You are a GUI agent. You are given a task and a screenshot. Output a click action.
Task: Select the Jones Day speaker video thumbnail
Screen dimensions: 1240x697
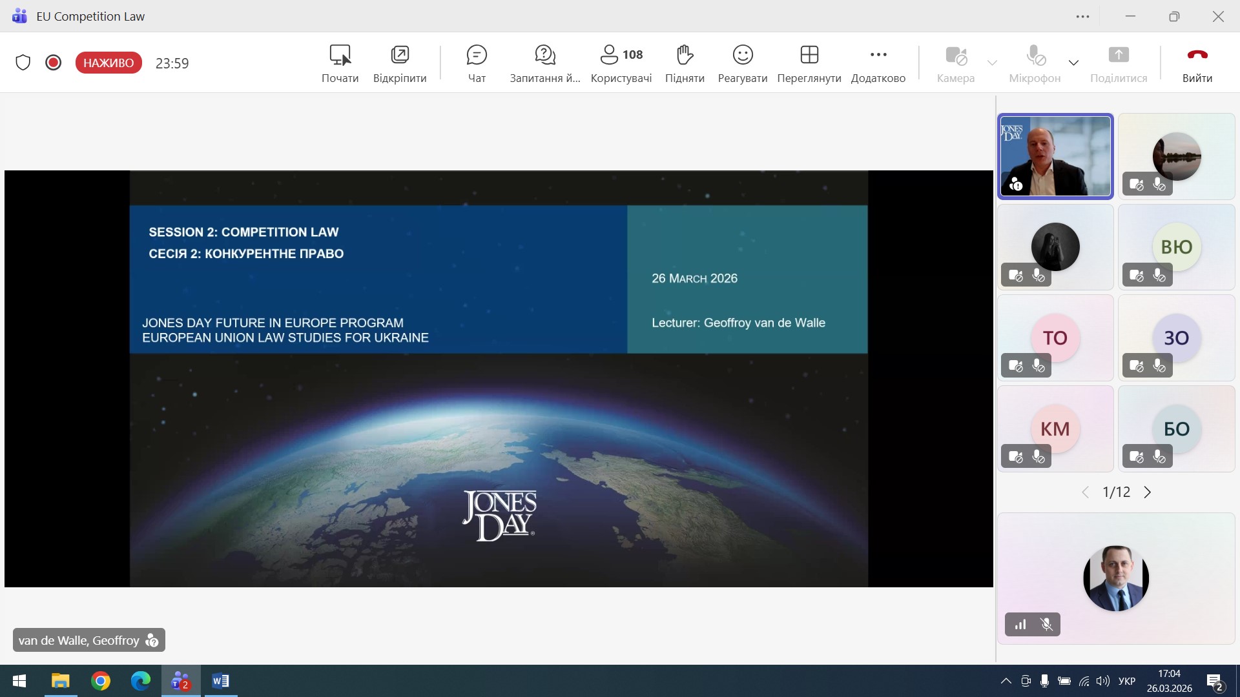pyautogui.click(x=1055, y=156)
